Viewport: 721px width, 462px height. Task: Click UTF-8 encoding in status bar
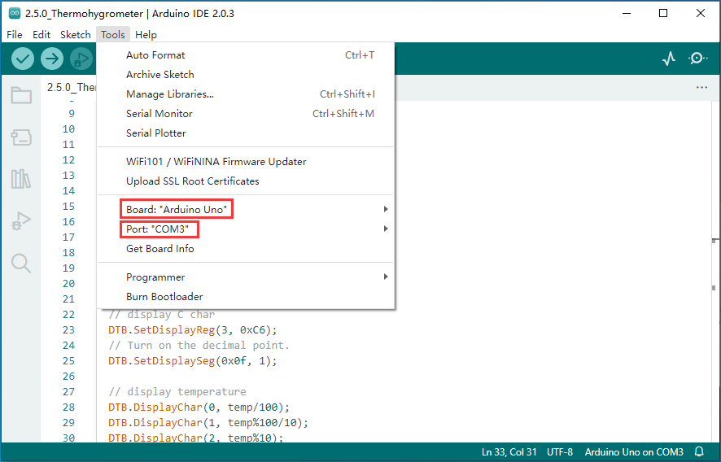[560, 452]
